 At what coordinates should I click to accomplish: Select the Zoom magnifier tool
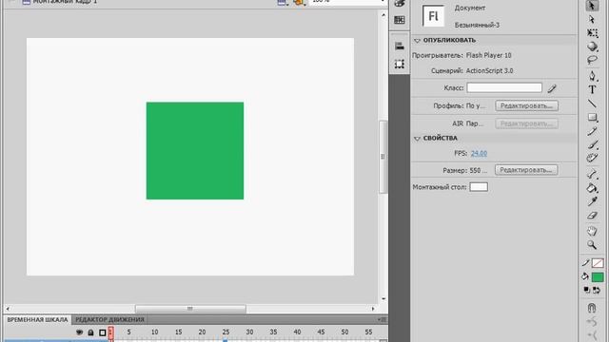592,245
